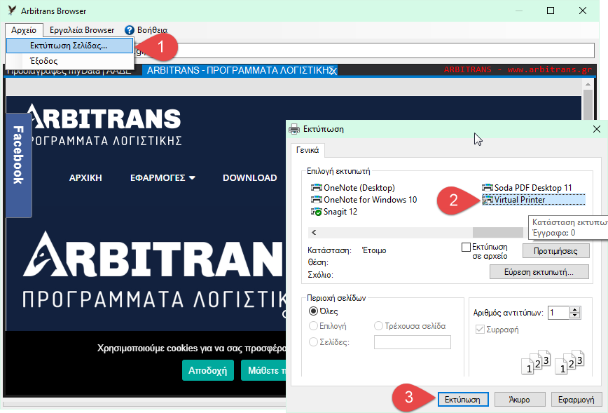Decrease the number of copies

(575, 316)
